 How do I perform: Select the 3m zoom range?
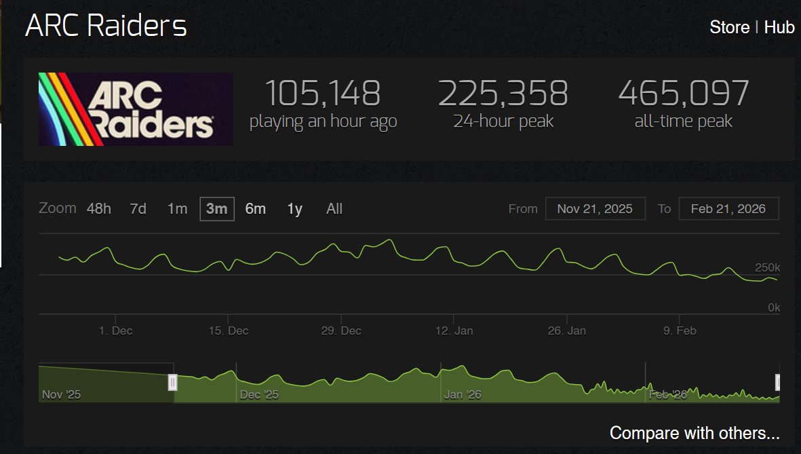216,208
